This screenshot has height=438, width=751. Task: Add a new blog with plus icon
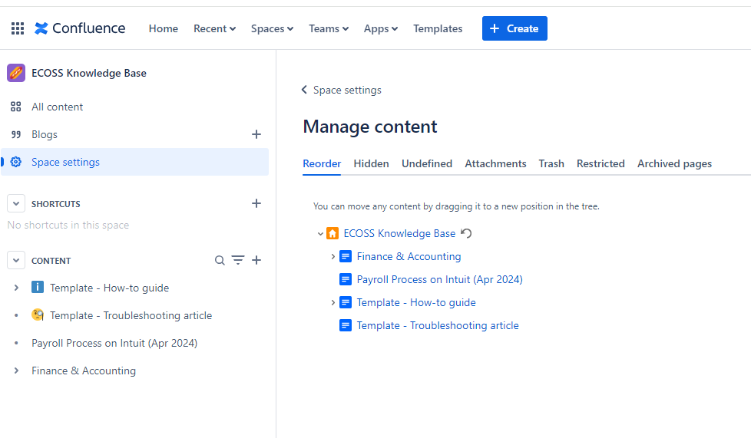point(256,134)
